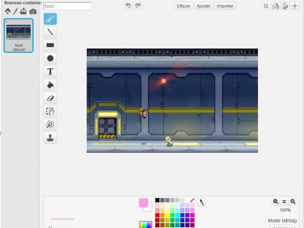Take a new costume with the camera icon
The image size is (304, 228).
pyautogui.click(x=33, y=12)
